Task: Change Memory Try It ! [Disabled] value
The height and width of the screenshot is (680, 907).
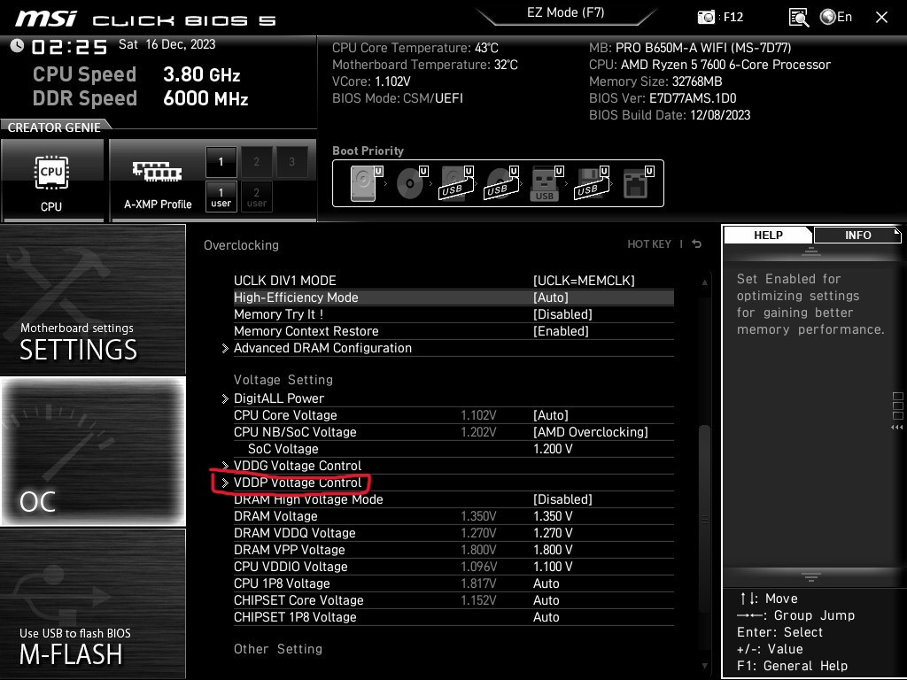Action: click(x=562, y=314)
